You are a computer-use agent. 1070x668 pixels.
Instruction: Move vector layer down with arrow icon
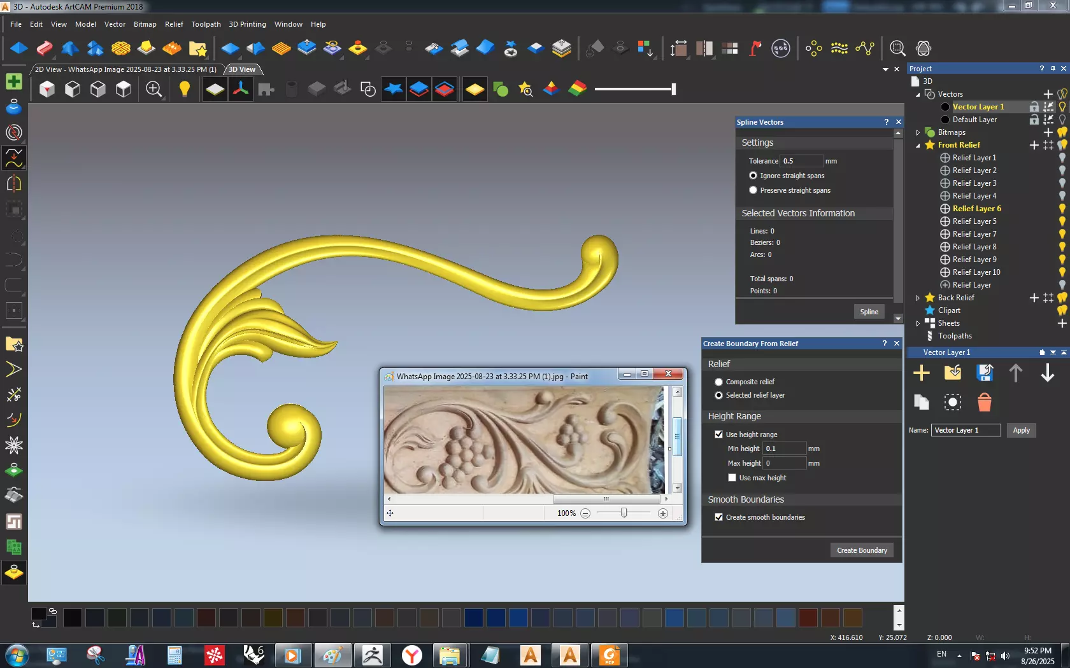tap(1047, 373)
